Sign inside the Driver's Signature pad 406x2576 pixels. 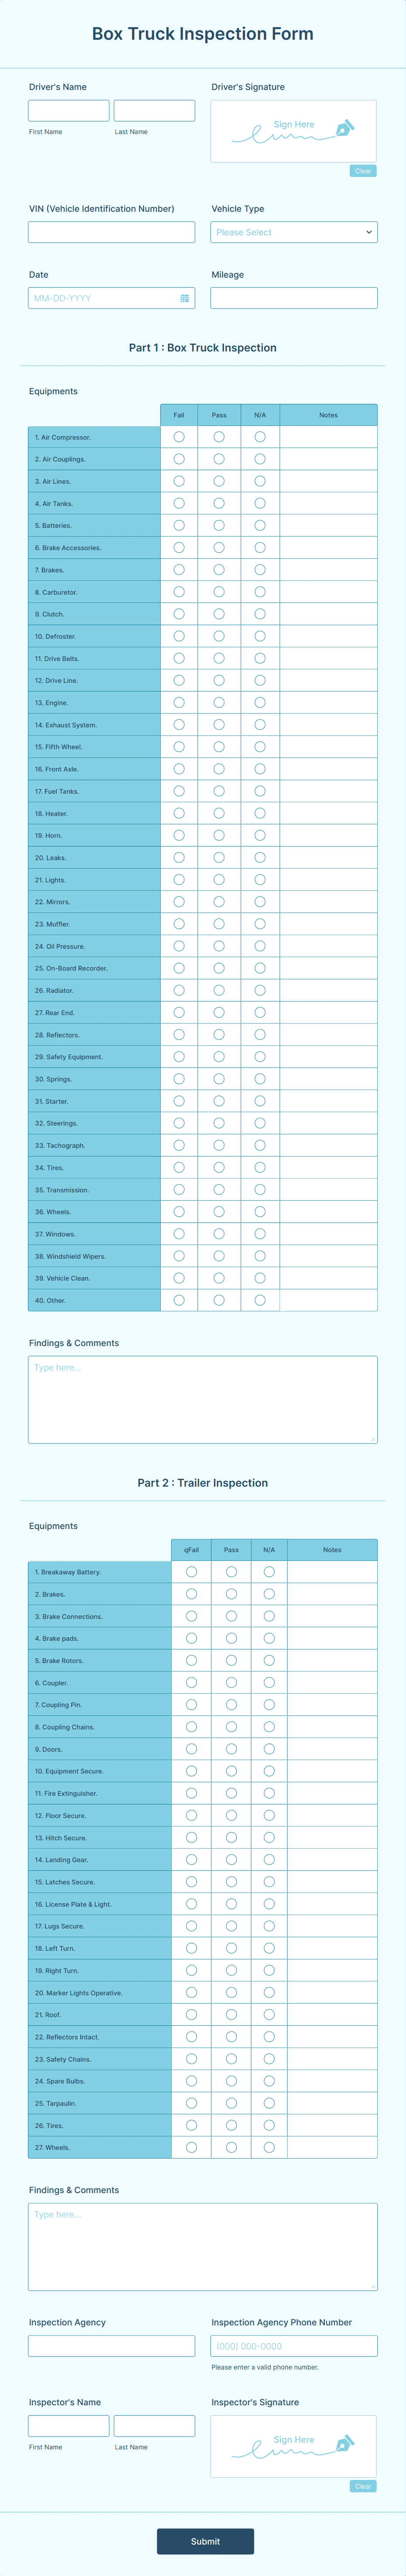pyautogui.click(x=293, y=130)
